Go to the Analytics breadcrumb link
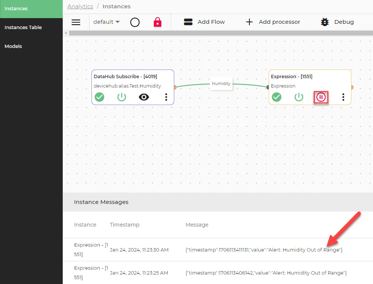373x284 pixels. pos(80,6)
